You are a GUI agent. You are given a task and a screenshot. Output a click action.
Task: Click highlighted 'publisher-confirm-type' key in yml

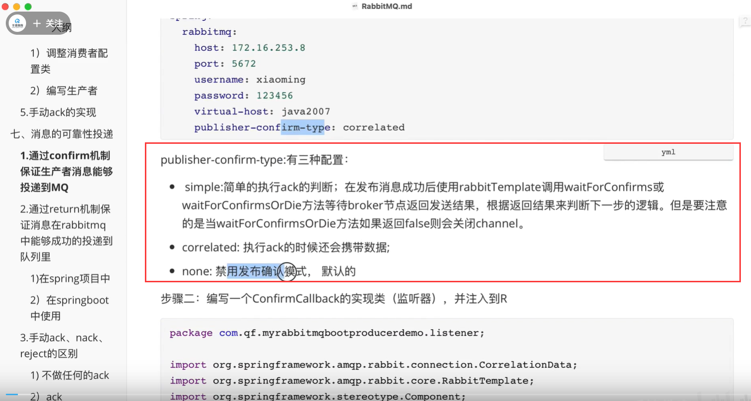[x=262, y=127]
